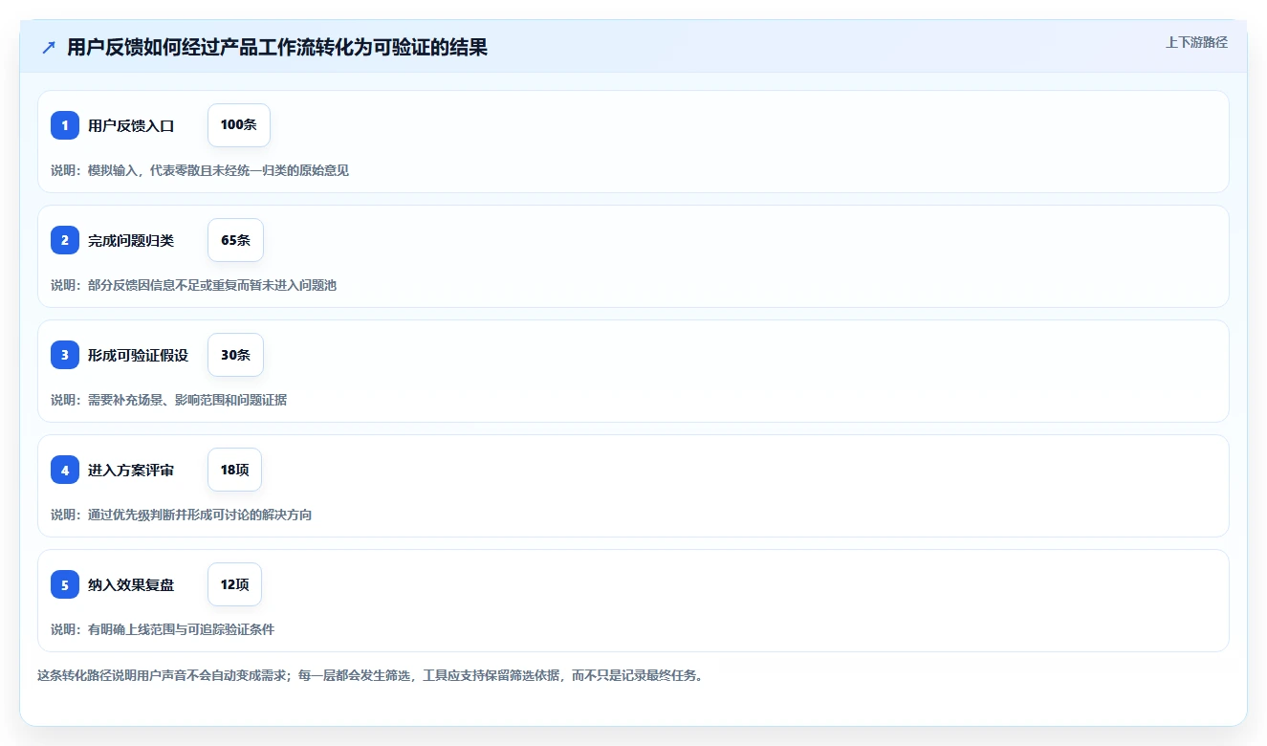Select the step 2 number badge
This screenshot has height=746, width=1267.
(x=65, y=240)
